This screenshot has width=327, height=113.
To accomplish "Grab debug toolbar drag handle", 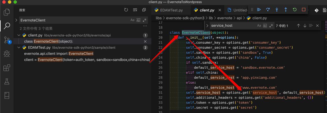I will click(x=252, y=9).
